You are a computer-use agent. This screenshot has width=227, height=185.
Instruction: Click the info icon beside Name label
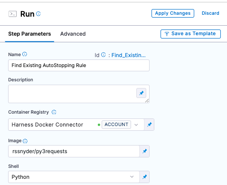(25, 54)
